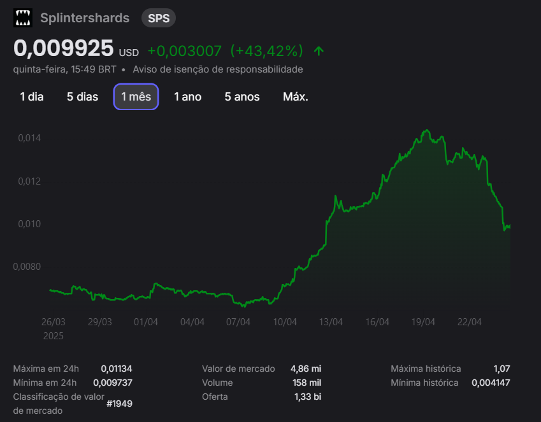Click the volume value 158 mil
This screenshot has height=422, width=541.
[307, 383]
